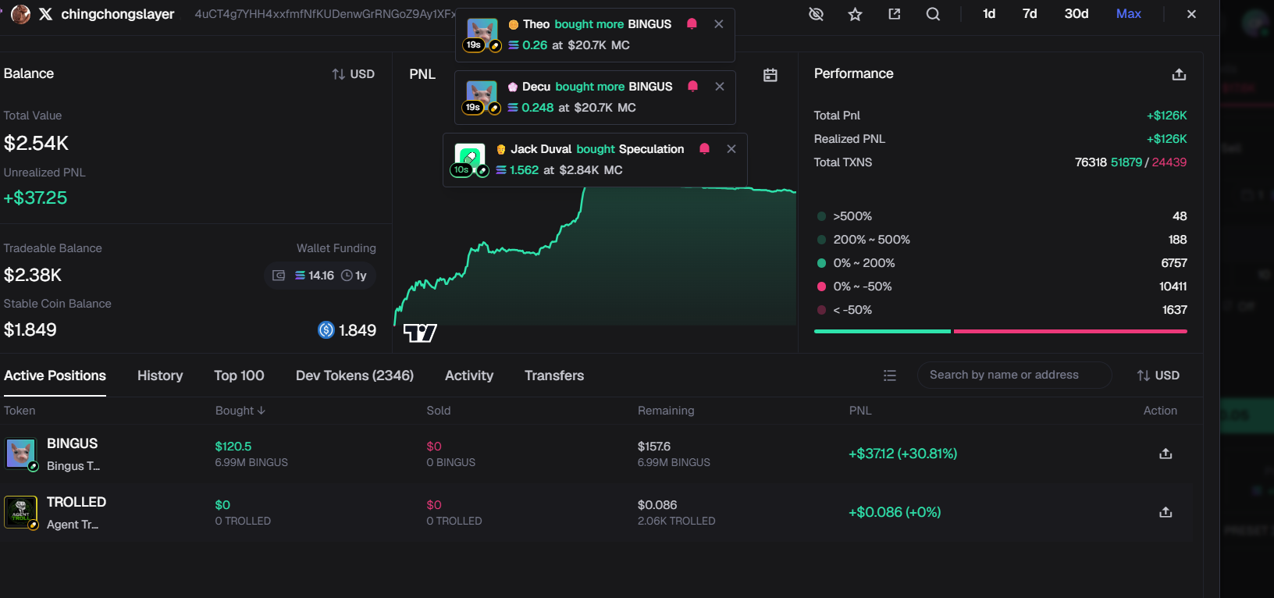This screenshot has height=598, width=1274.
Task: Open the PNL calendar icon
Action: (770, 75)
